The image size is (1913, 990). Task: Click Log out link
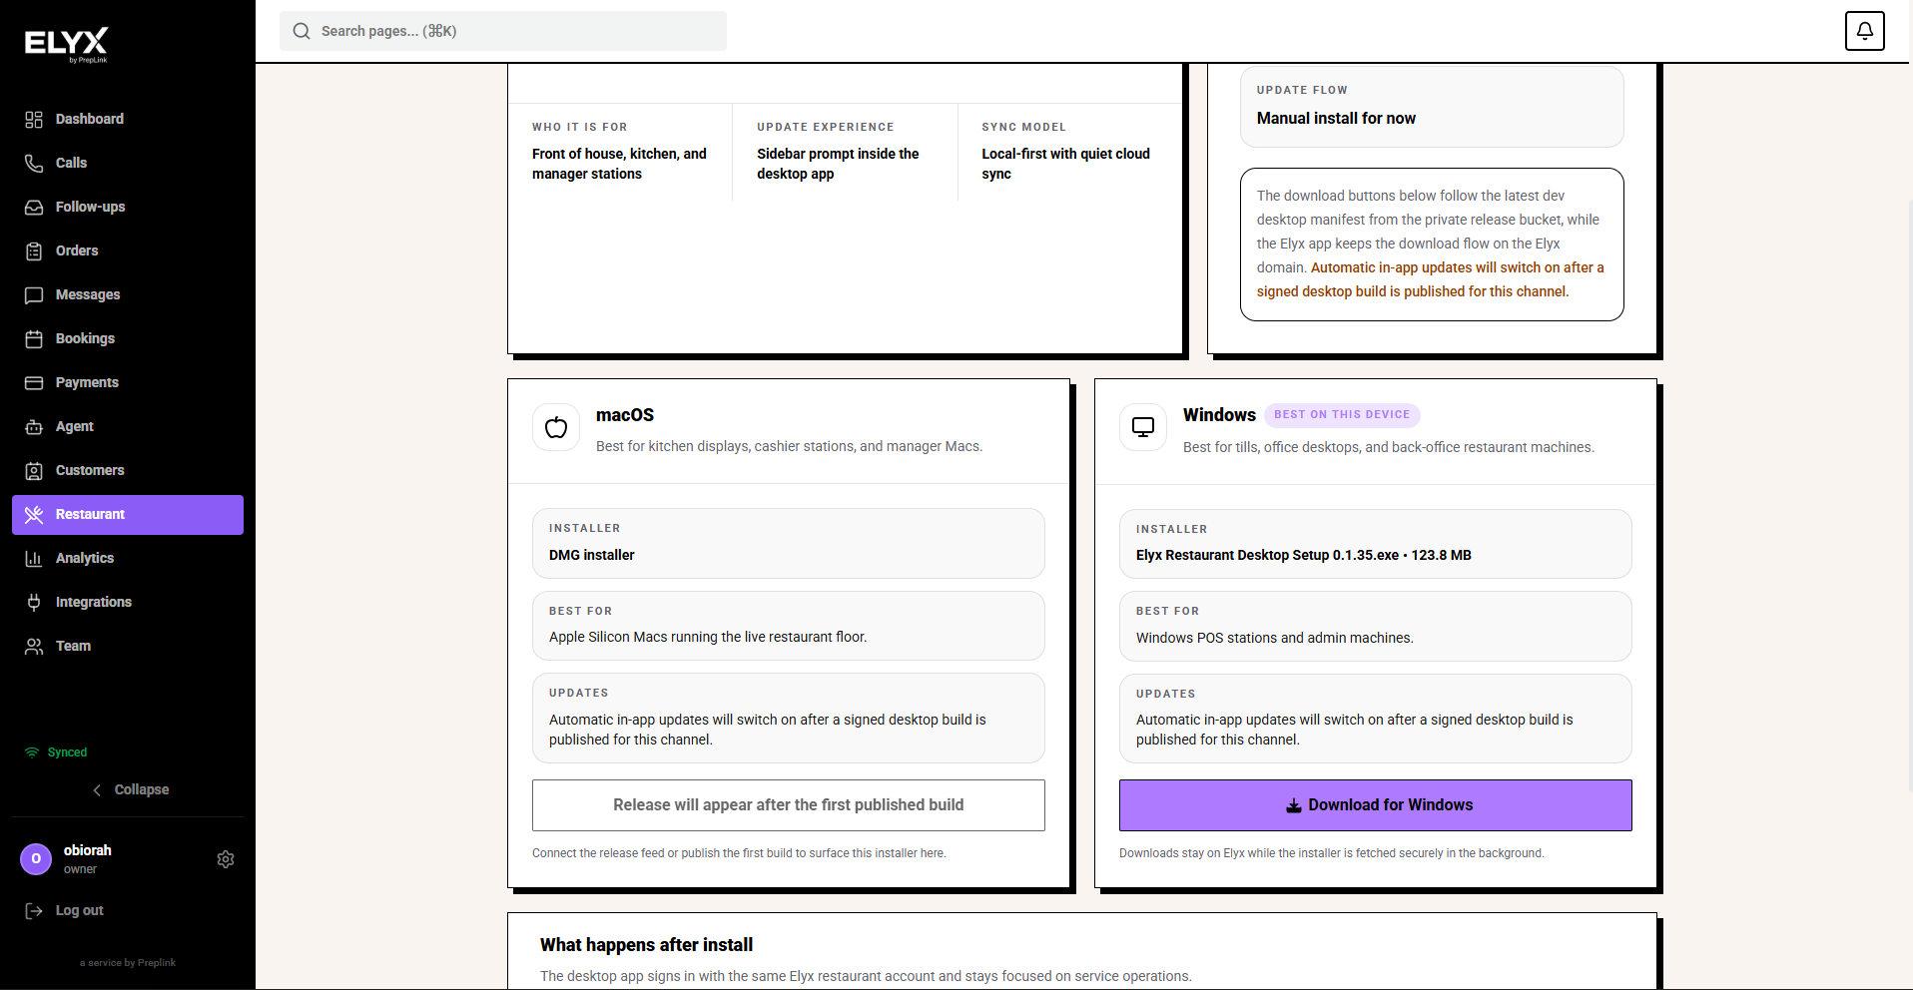point(80,911)
